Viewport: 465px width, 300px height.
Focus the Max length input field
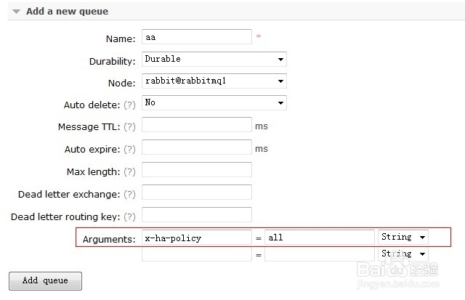pos(196,170)
